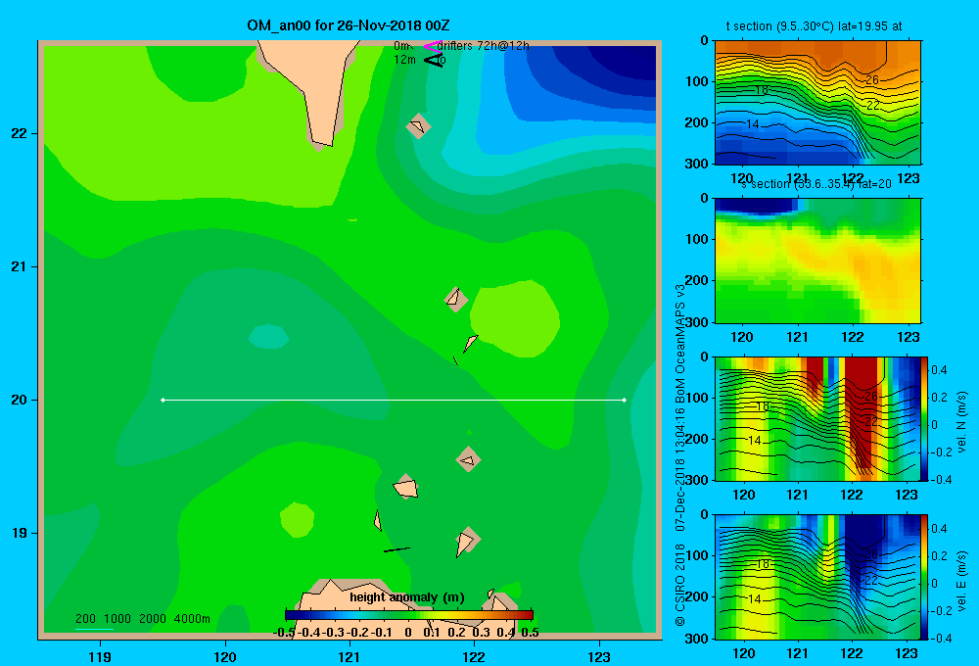Click longitude tick label 122 on main map
The image size is (979, 666).
474,656
